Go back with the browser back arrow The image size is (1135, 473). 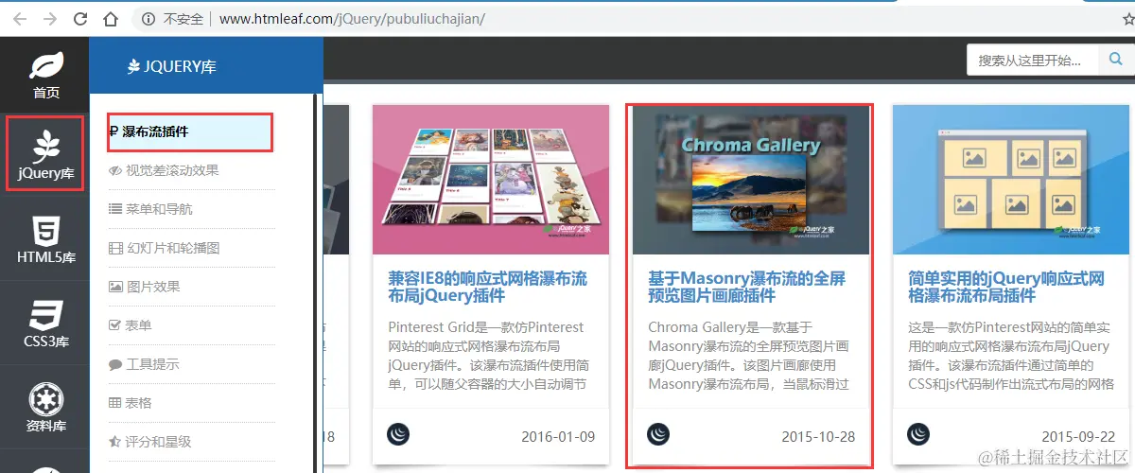point(20,18)
